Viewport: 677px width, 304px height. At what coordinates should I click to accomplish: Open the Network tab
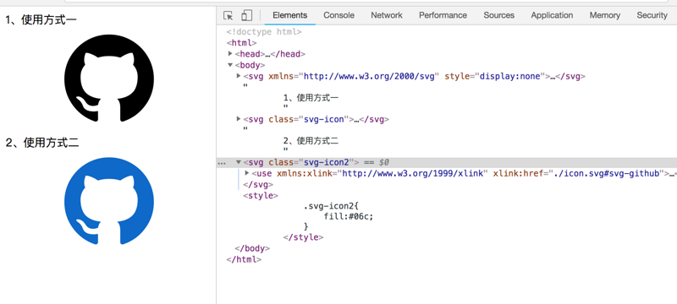click(387, 15)
